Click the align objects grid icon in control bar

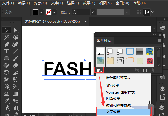[139, 12]
